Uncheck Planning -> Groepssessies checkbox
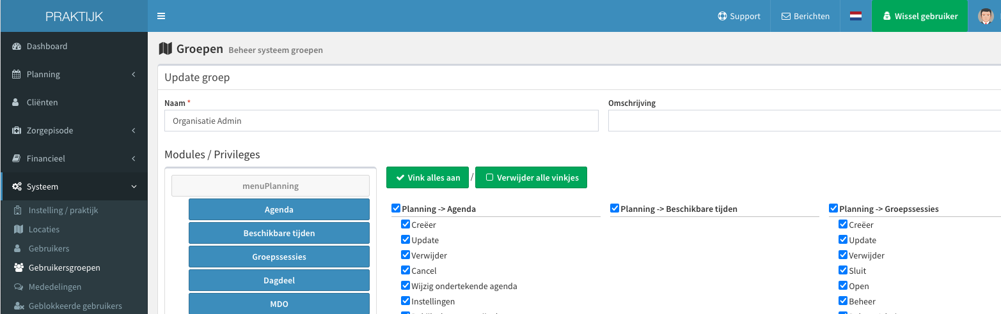Image resolution: width=1001 pixels, height=314 pixels. pyautogui.click(x=833, y=208)
